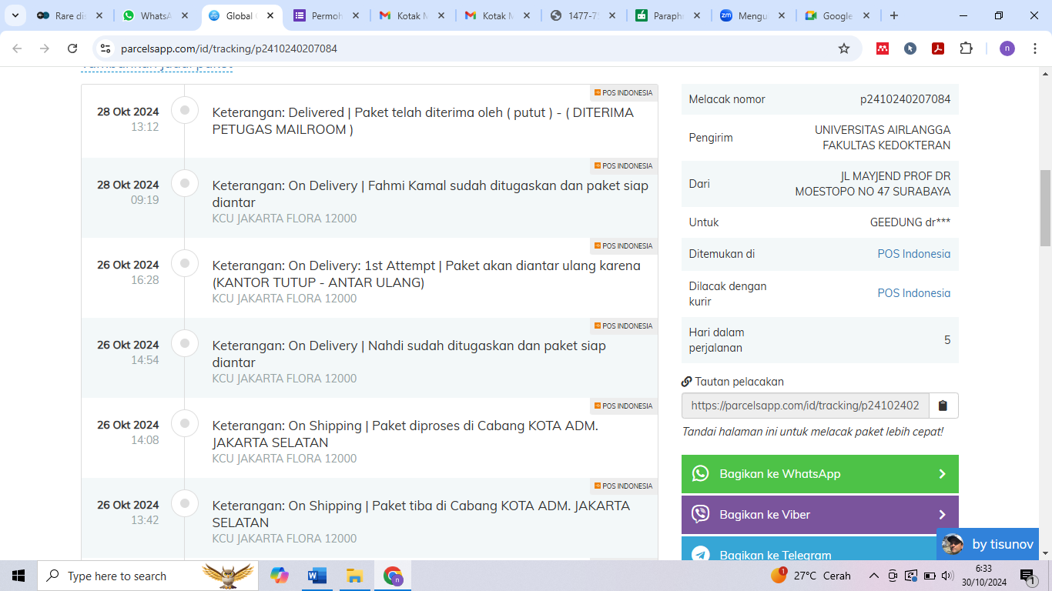The height and width of the screenshot is (591, 1052).
Task: Show hidden system tray icons
Action: coord(873,576)
